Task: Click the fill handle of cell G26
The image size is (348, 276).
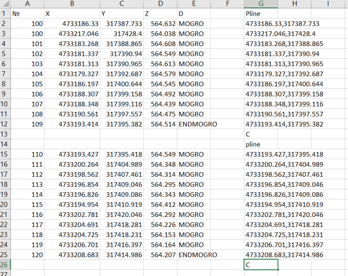Action: pos(278,269)
